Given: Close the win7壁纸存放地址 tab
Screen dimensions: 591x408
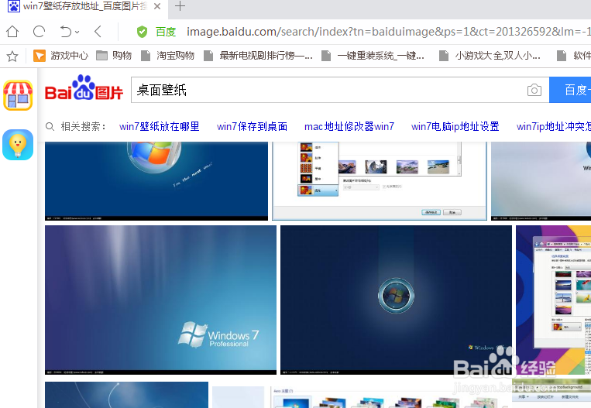Looking at the screenshot, I should 157,6.
